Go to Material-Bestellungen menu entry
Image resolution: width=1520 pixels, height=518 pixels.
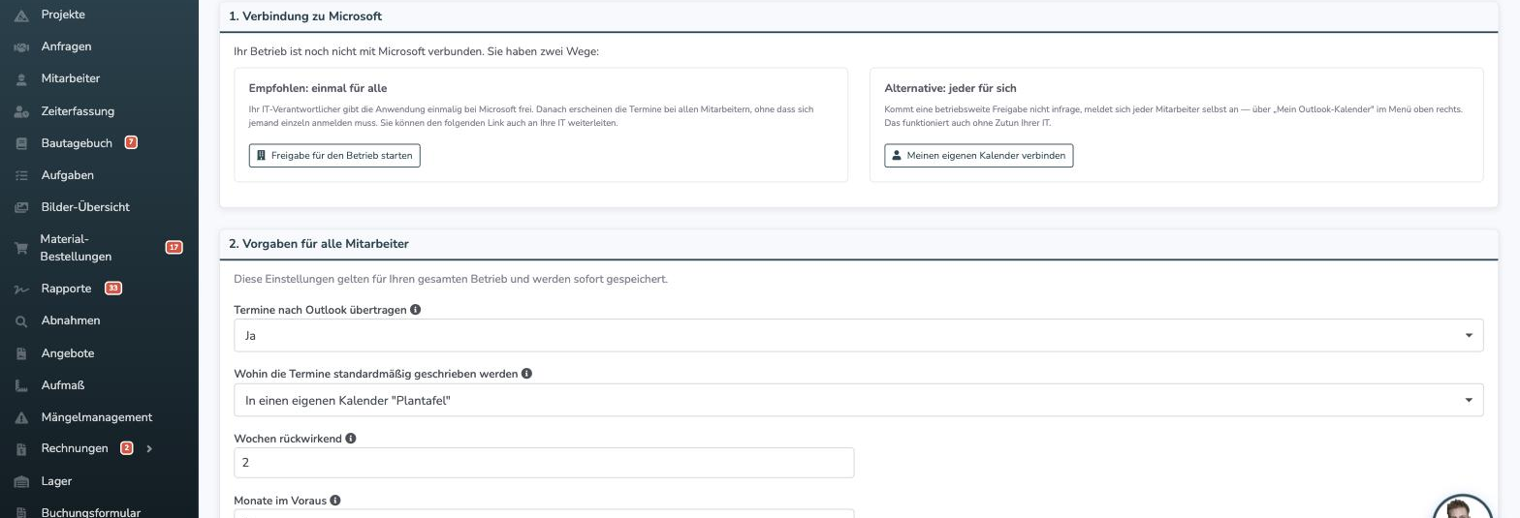[76, 248]
